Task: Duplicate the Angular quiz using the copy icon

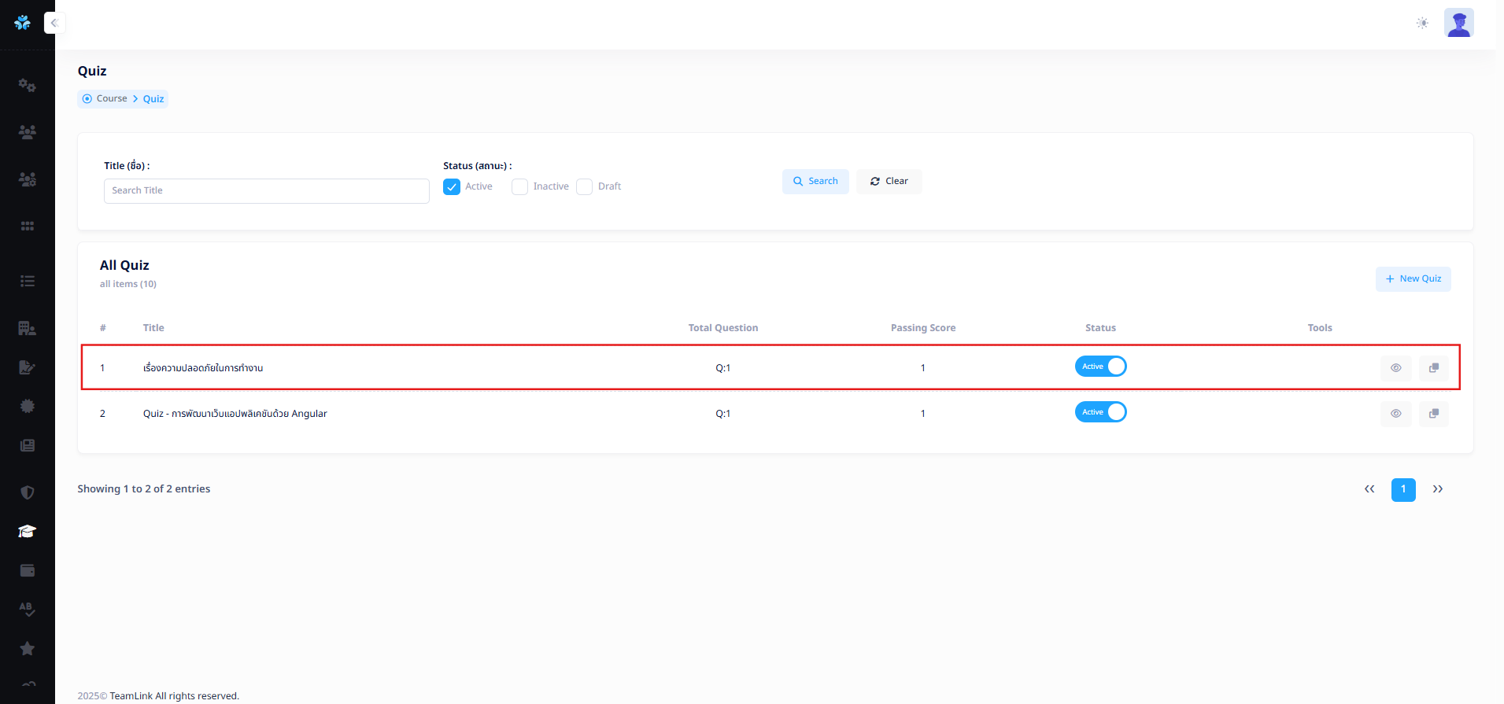Action: pos(1433,414)
